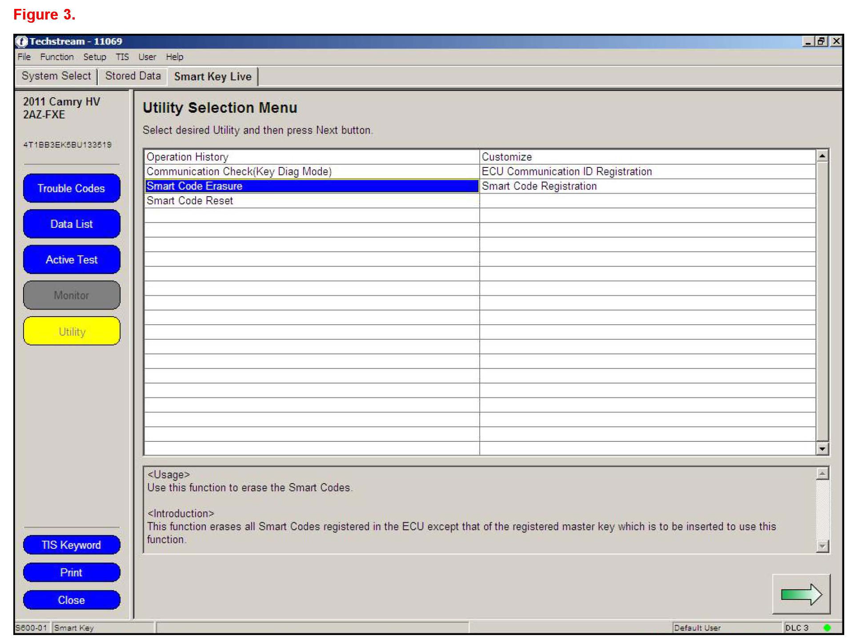854x643 pixels.
Task: Choose ECU Communication ID Registration entry
Action: click(x=567, y=171)
